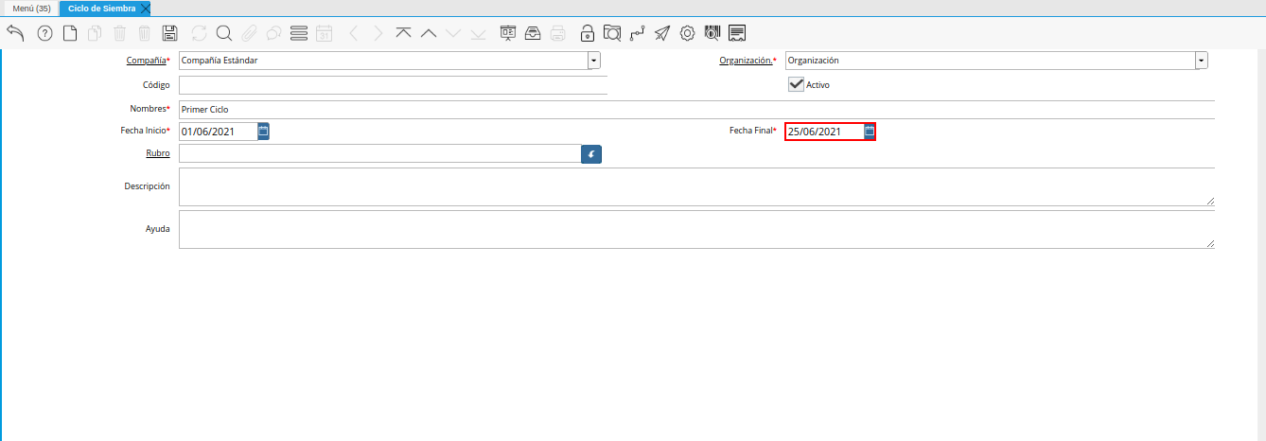Switch to the Menú (35) tab

tap(31, 8)
